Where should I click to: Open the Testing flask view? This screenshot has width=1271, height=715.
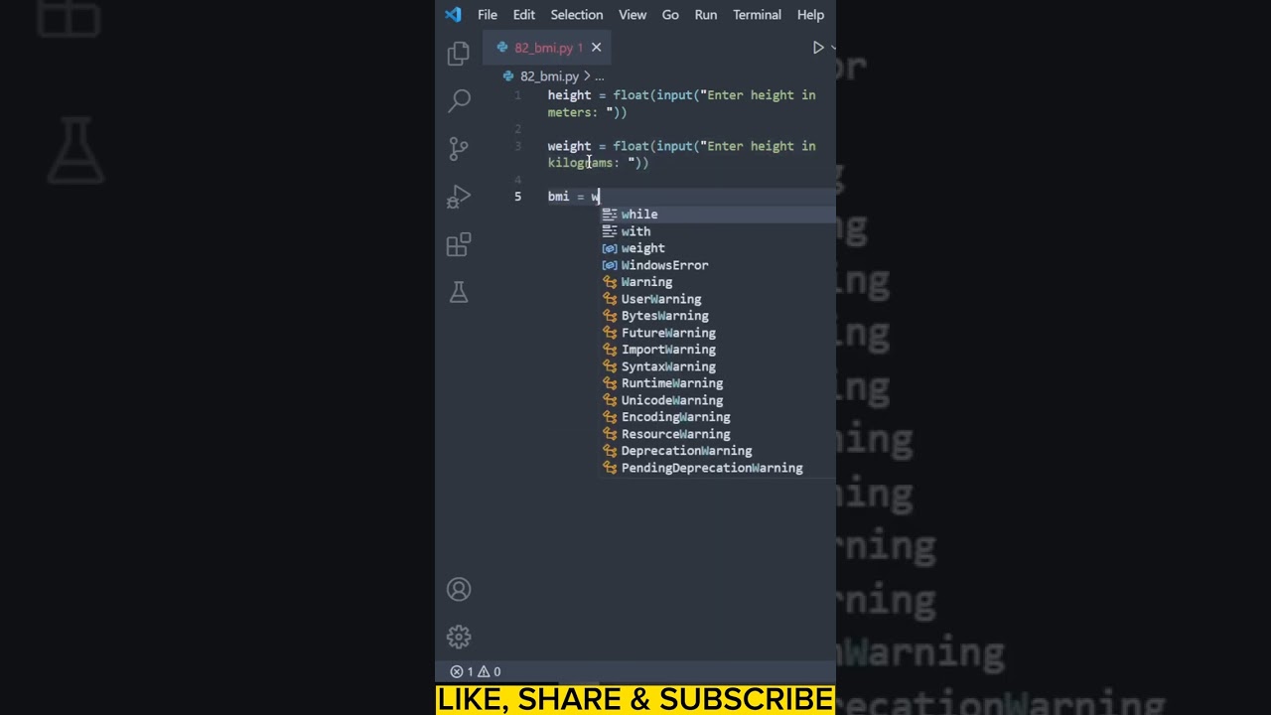tap(459, 292)
